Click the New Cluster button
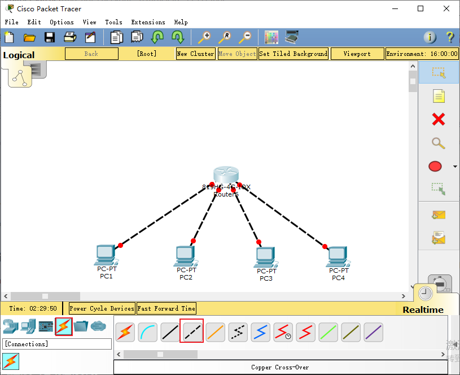460x375 pixels. (x=196, y=54)
